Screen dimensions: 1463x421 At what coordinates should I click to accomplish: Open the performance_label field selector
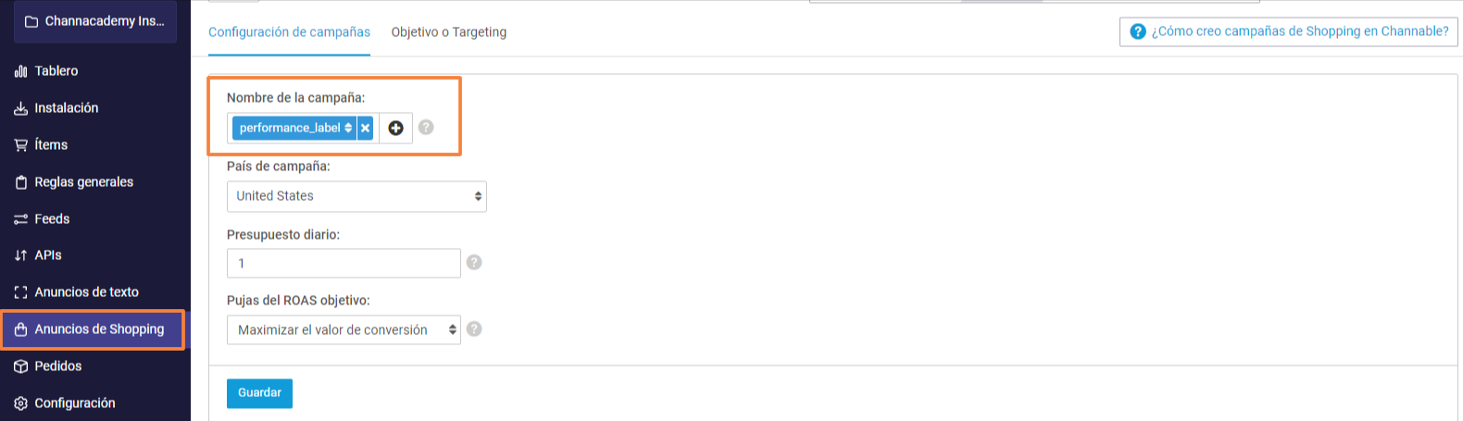coord(294,128)
